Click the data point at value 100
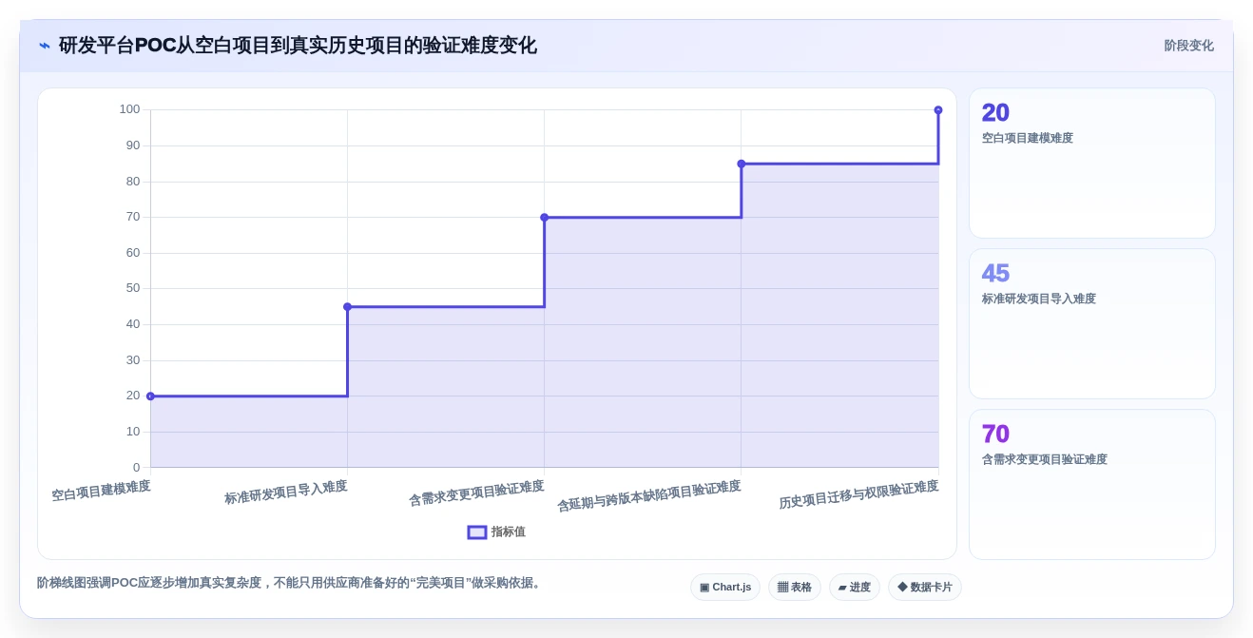This screenshot has width=1253, height=638. click(938, 110)
